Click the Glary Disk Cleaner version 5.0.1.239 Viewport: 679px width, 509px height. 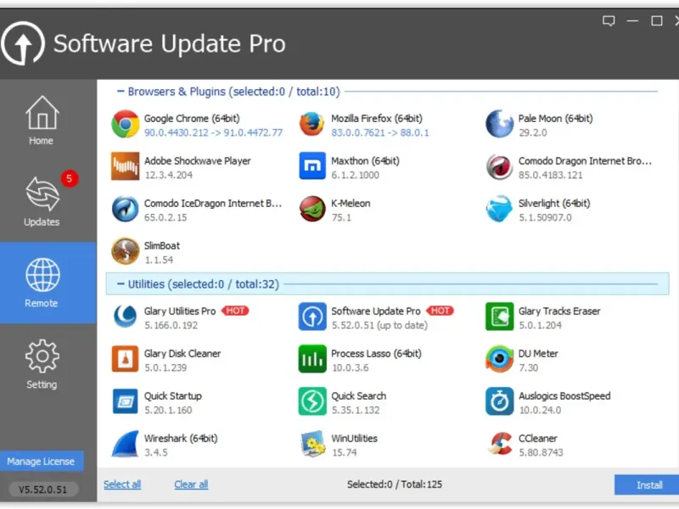point(166,367)
